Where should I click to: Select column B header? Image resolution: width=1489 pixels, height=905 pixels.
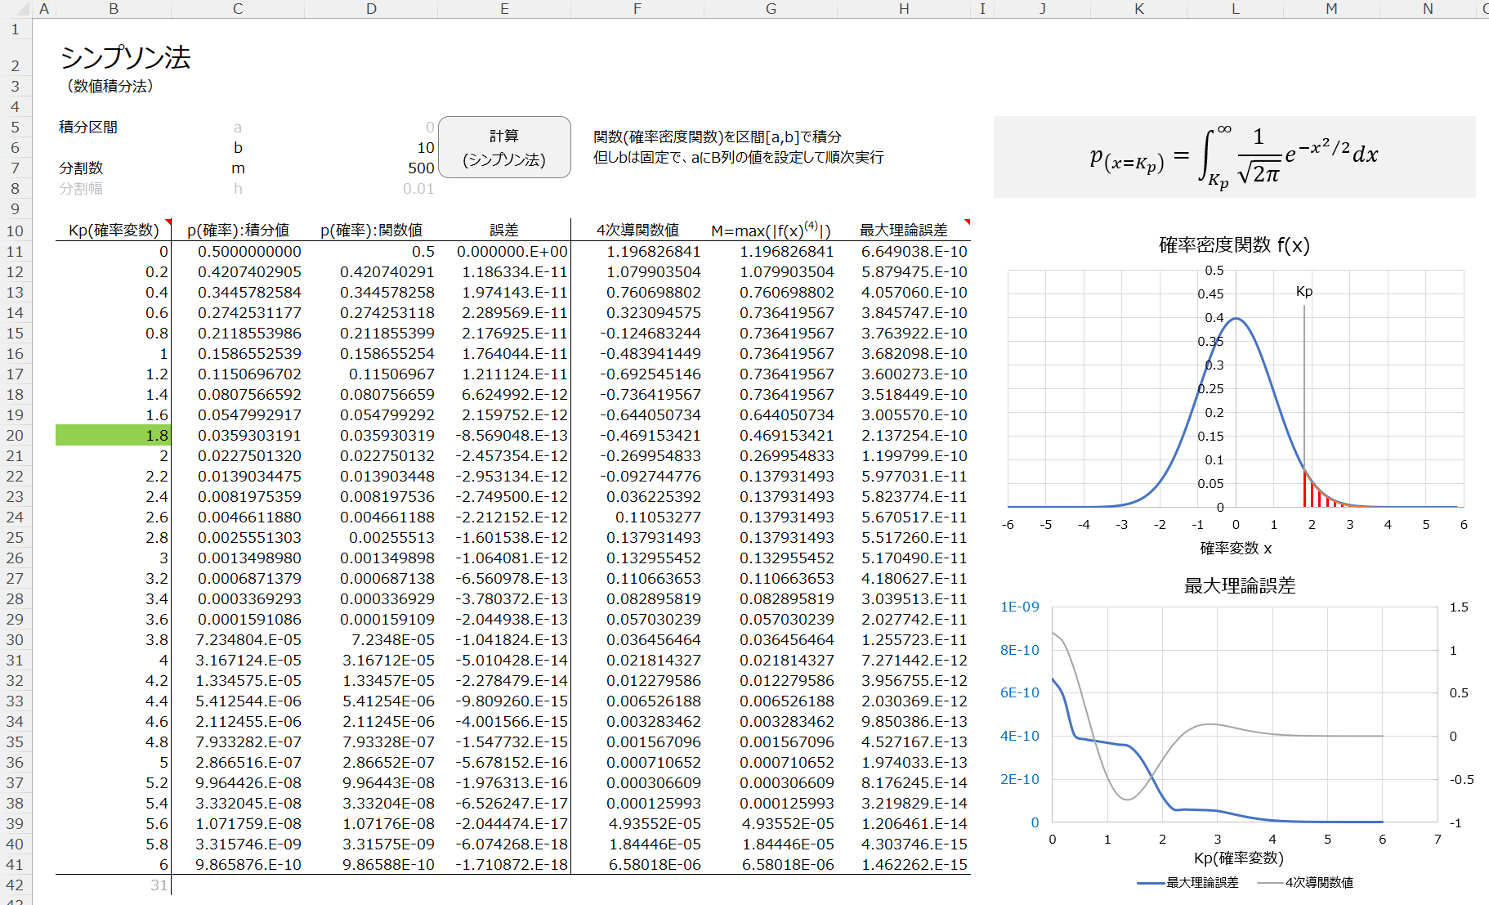[114, 8]
